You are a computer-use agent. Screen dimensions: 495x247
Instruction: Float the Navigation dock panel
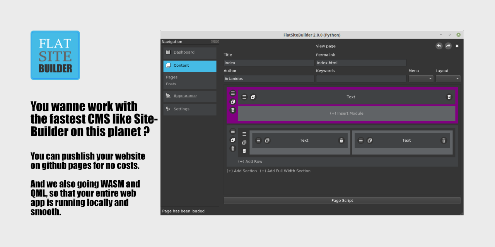(x=213, y=42)
